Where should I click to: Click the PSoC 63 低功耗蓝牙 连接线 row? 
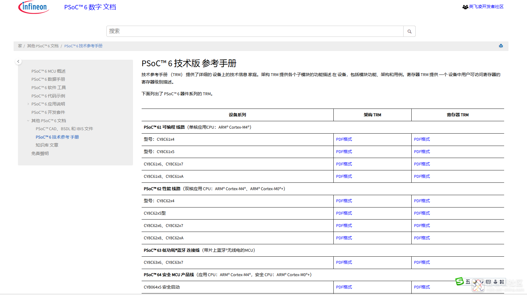click(x=323, y=250)
